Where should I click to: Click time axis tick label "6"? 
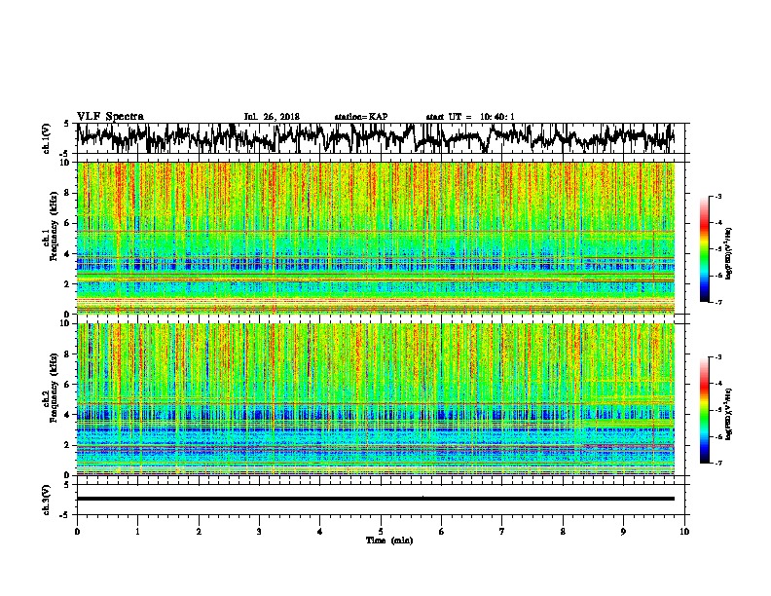tap(442, 531)
